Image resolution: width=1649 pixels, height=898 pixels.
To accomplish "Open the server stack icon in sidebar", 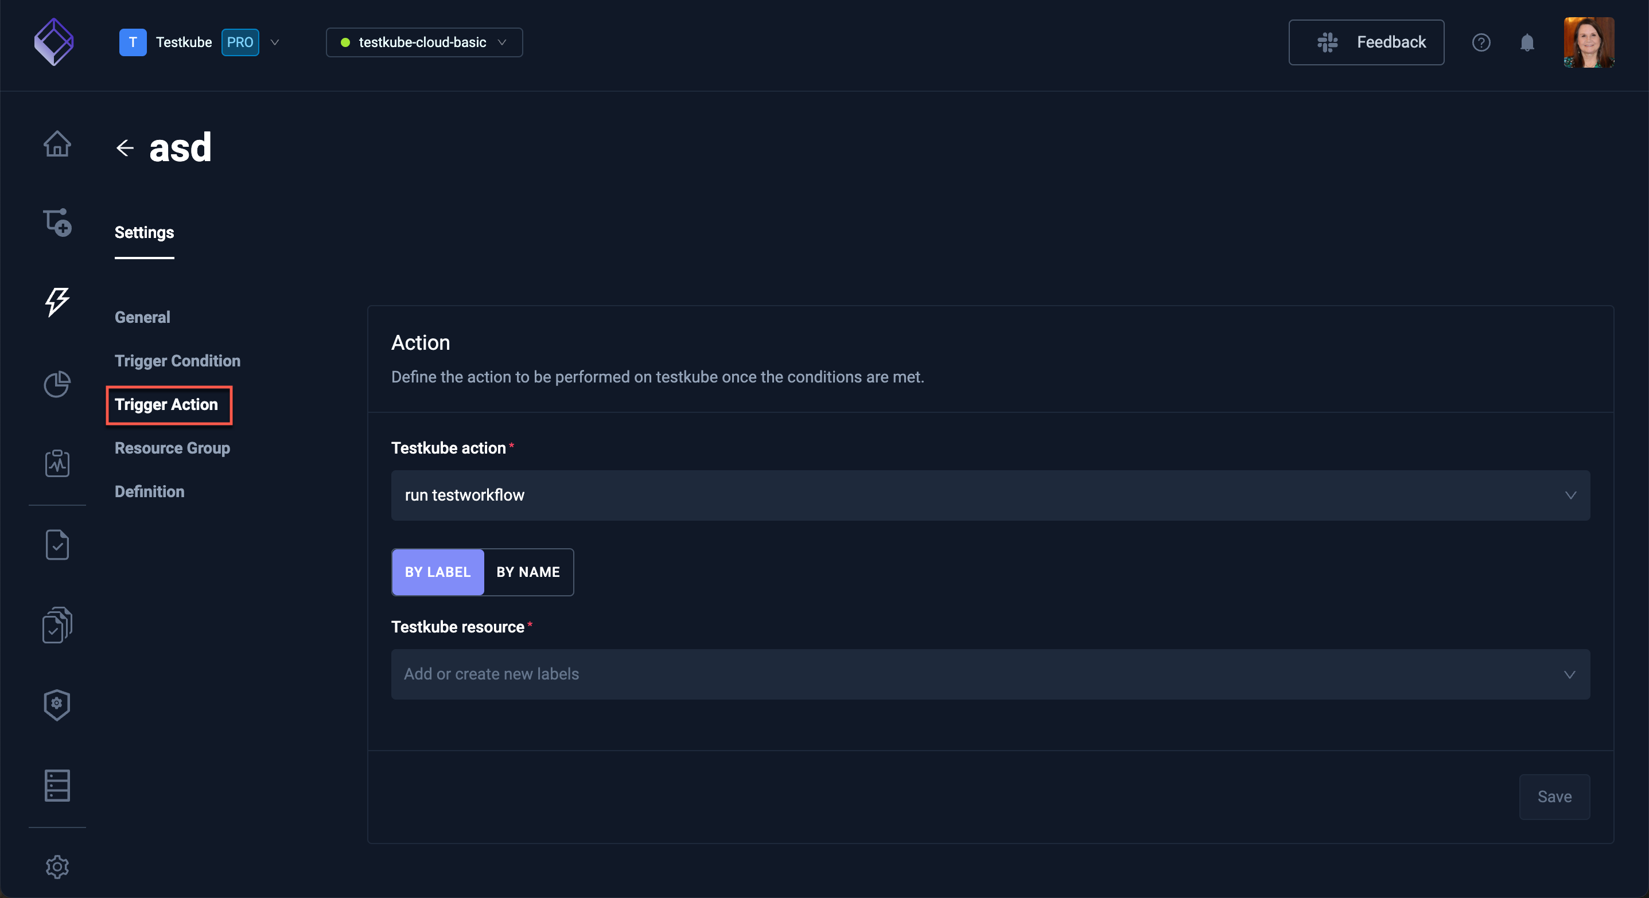I will [x=57, y=785].
